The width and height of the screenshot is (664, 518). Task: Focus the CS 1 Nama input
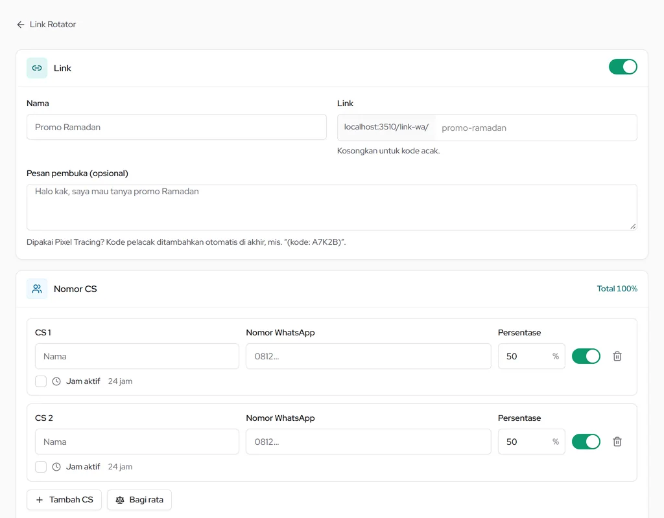pyautogui.click(x=137, y=356)
